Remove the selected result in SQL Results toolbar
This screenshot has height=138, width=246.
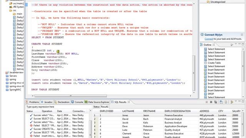click(211, 102)
